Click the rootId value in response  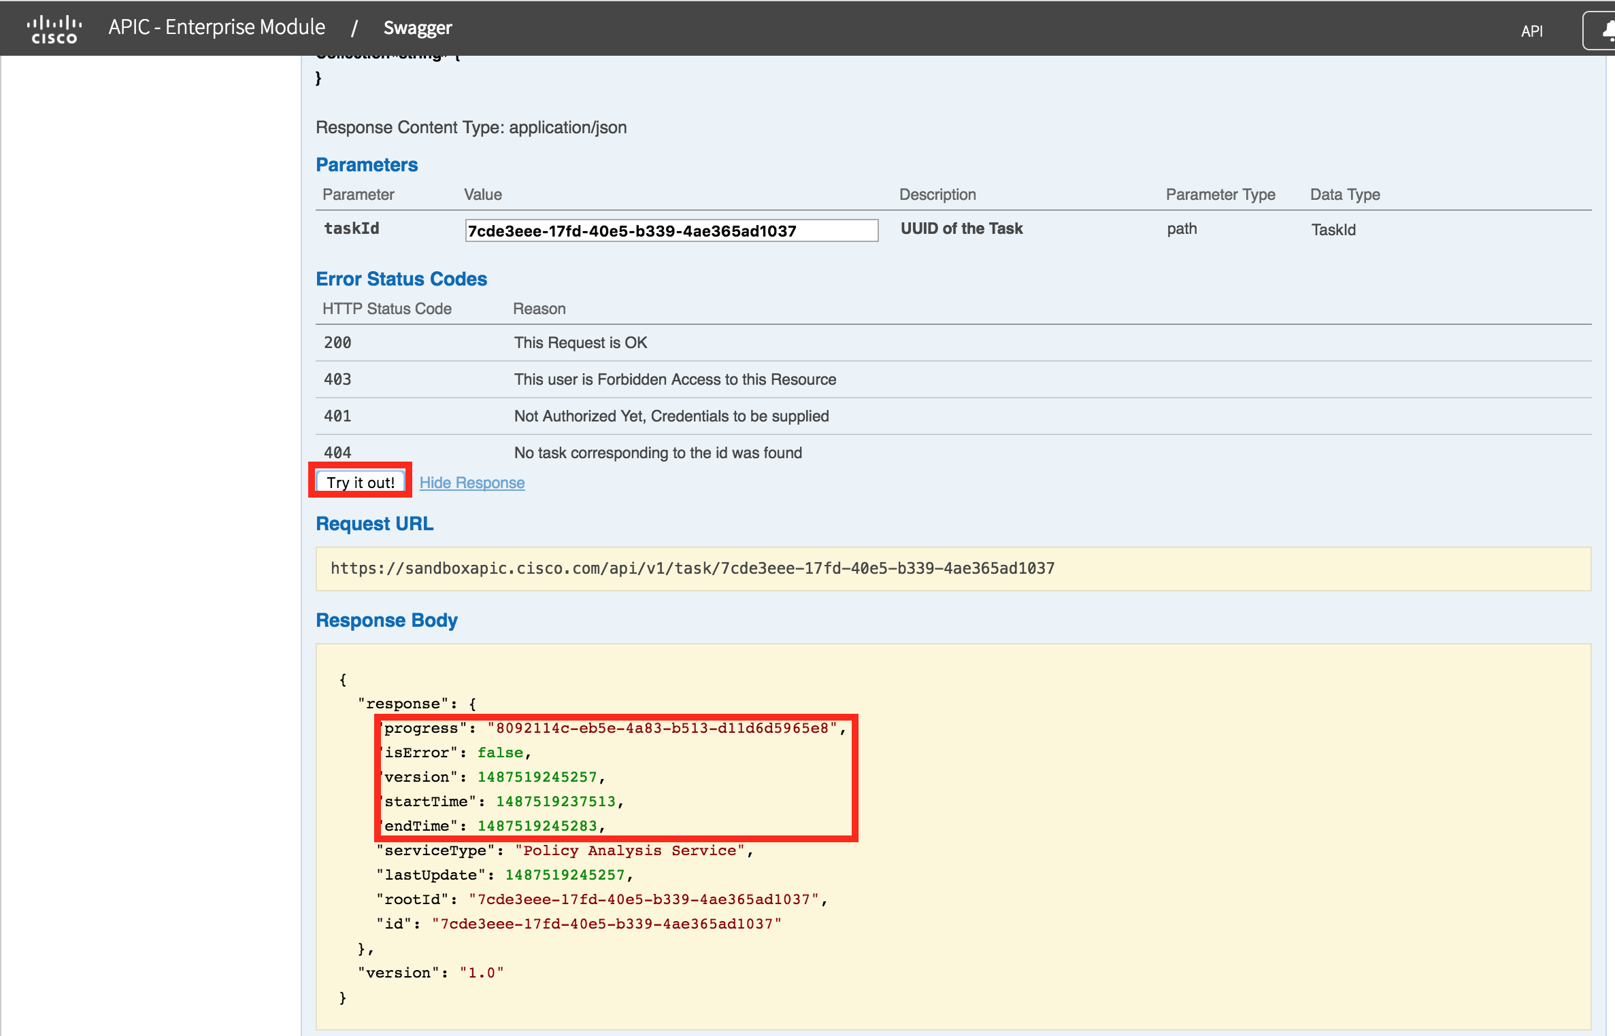pos(644,899)
